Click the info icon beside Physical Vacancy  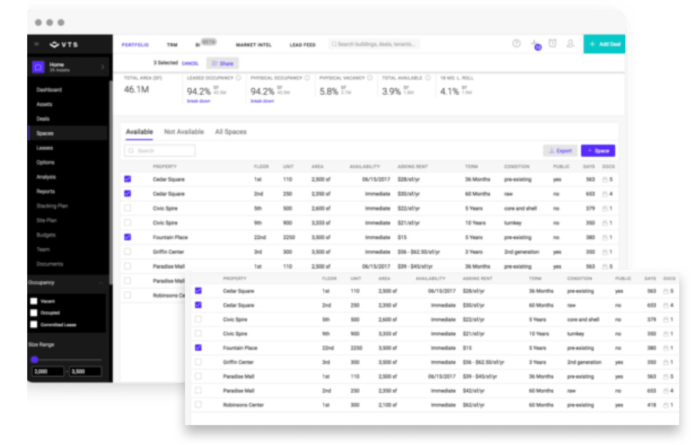coord(370,78)
